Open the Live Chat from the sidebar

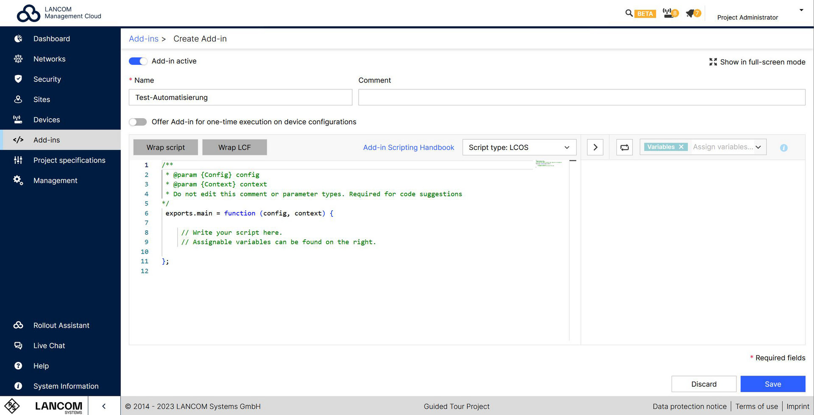(49, 346)
